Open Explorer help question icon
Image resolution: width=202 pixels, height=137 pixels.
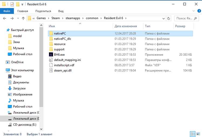click(x=199, y=11)
